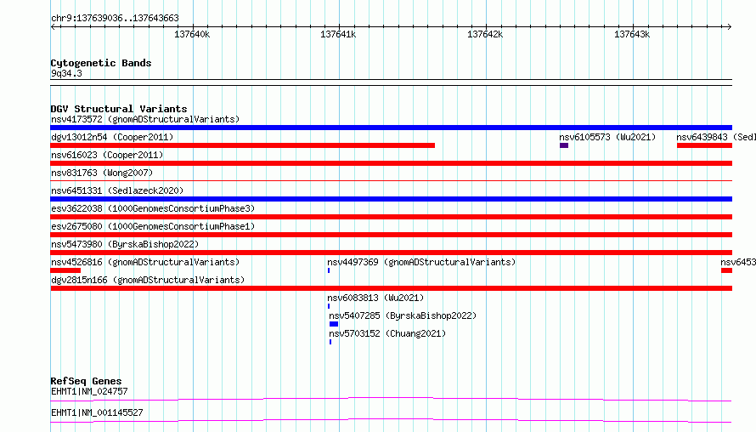Open dgv2815n166 gnomADStructuralVariants label
The image size is (756, 432).
148,280
